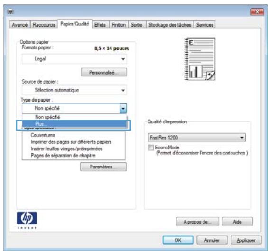Select Insérer feuilles vierges/préimprimées

[67, 149]
